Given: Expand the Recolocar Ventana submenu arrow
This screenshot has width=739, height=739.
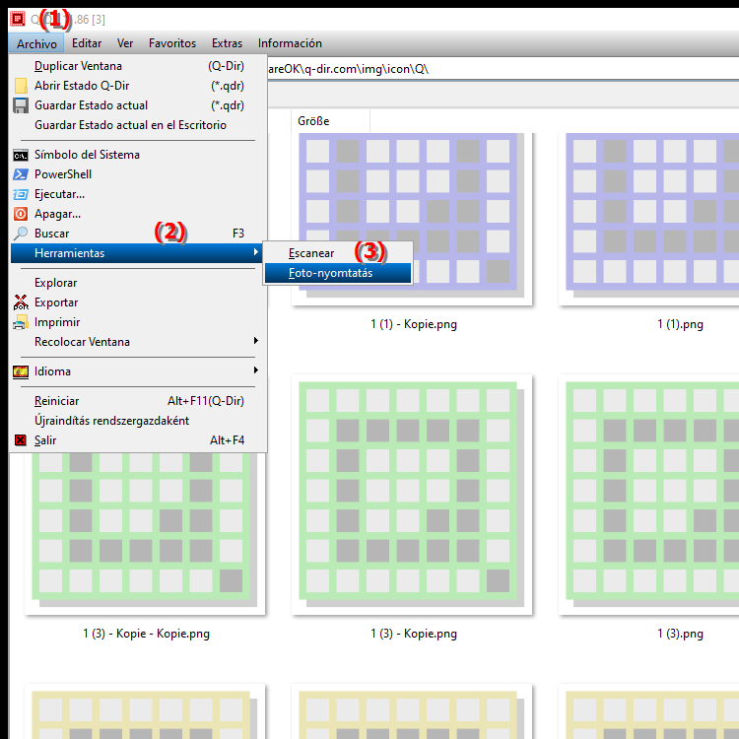Looking at the screenshot, I should (256, 341).
